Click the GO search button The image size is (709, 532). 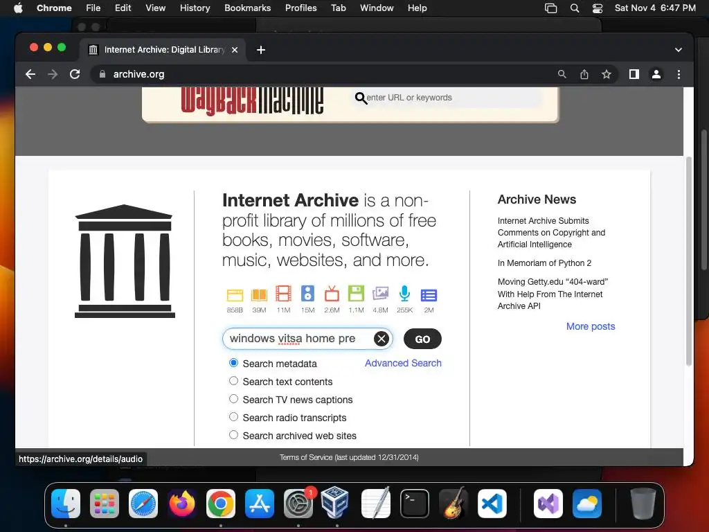pyautogui.click(x=422, y=339)
